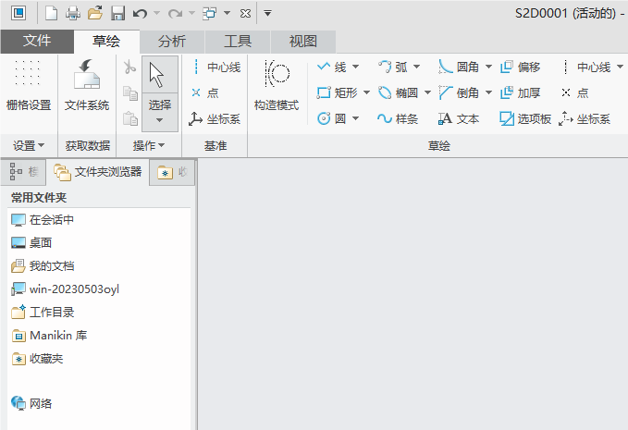Switch to the 文件夹浏览器 navigator tab
This screenshot has height=430, width=628.
(x=98, y=172)
